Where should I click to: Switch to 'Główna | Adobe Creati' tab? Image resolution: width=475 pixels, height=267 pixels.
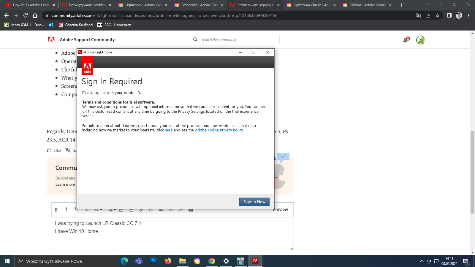[368, 5]
